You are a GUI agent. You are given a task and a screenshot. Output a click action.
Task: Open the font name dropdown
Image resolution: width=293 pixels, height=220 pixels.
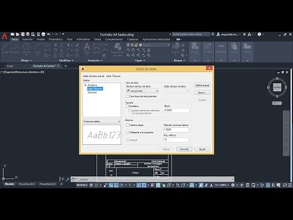pos(142,90)
